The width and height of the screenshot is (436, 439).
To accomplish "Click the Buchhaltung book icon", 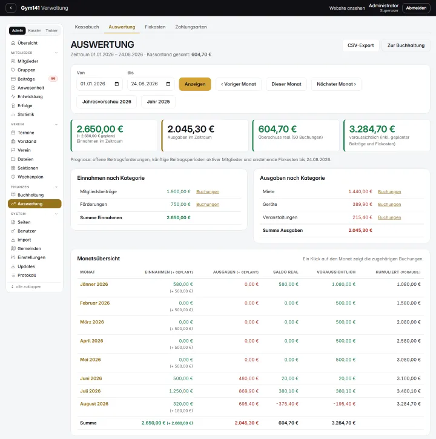I will 13,195.
